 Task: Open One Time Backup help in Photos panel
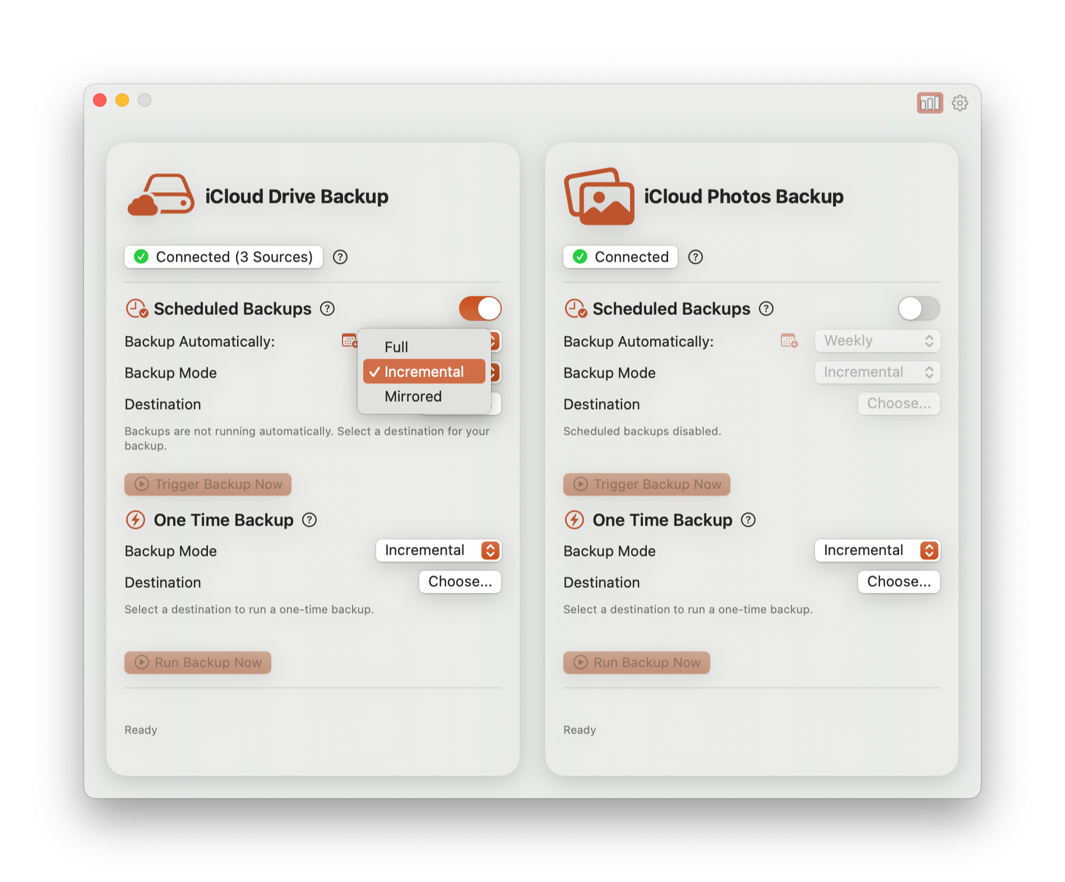point(748,520)
